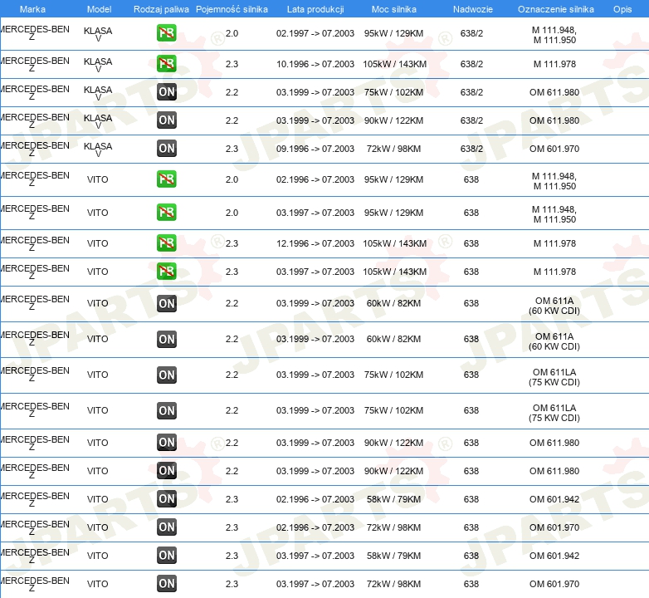Click '72kW / 98KM' in the KLASA V row
The height and width of the screenshot is (598, 649).
click(x=393, y=149)
